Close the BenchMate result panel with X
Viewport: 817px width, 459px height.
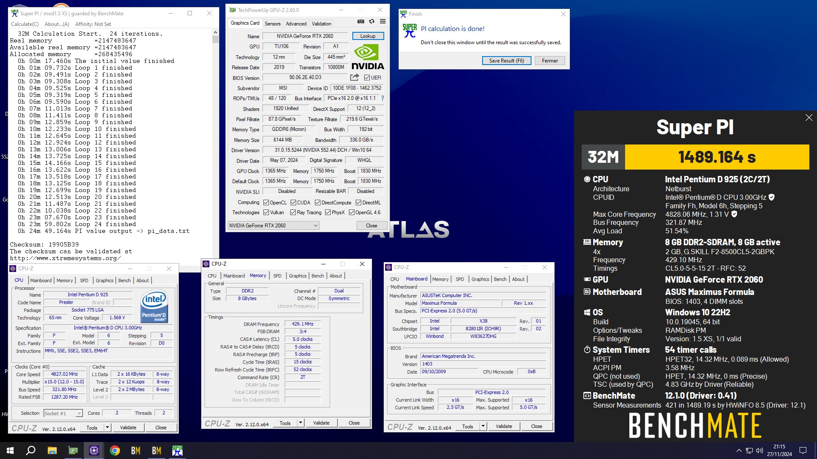(x=809, y=118)
